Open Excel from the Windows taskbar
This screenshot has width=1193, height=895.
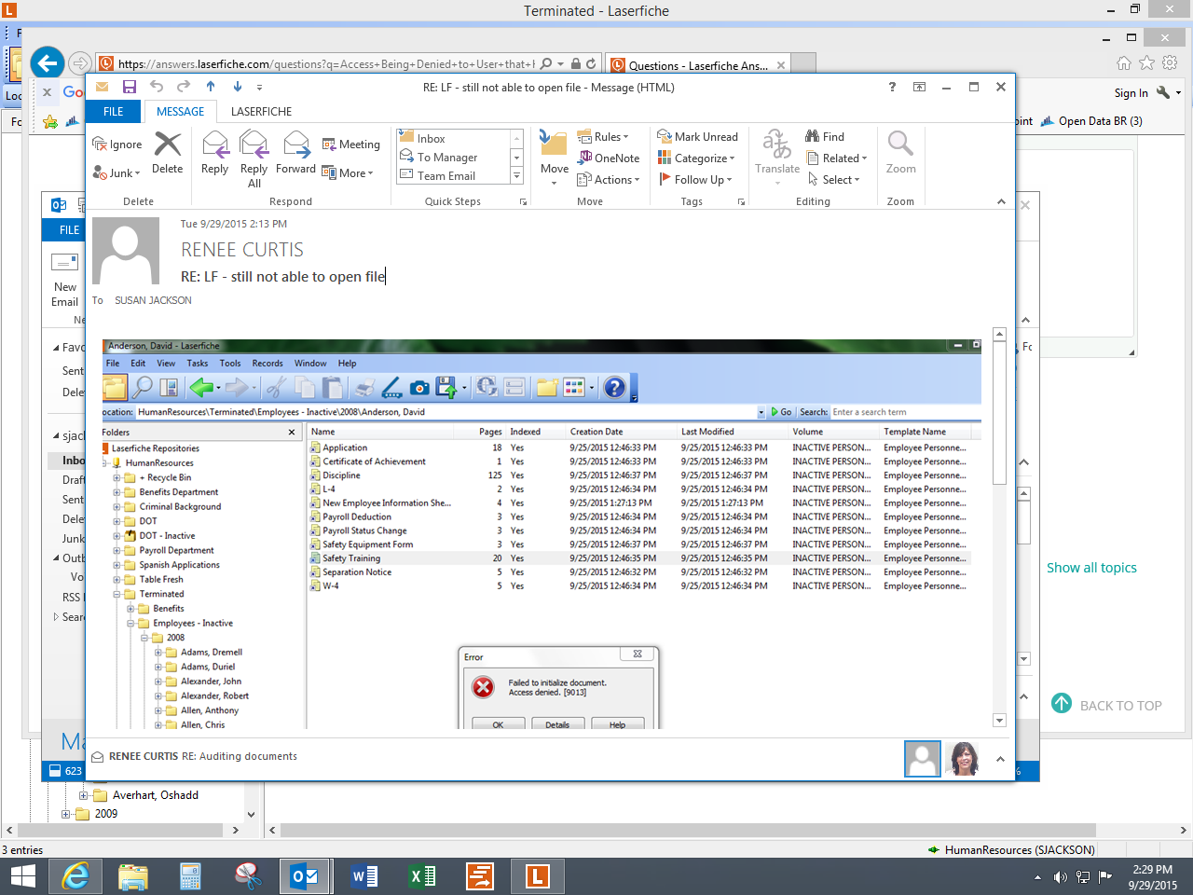point(422,876)
